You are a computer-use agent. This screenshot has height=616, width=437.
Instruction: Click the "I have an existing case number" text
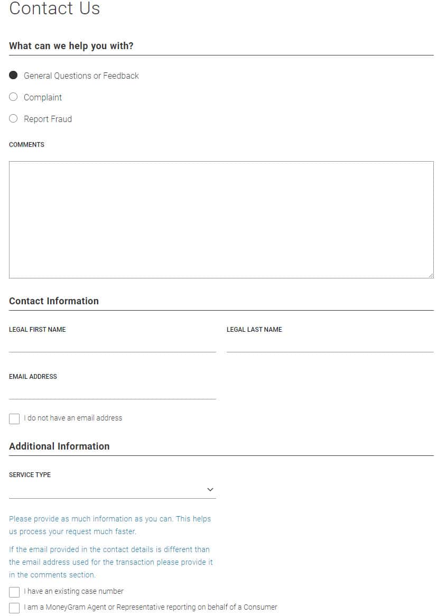tap(73, 591)
